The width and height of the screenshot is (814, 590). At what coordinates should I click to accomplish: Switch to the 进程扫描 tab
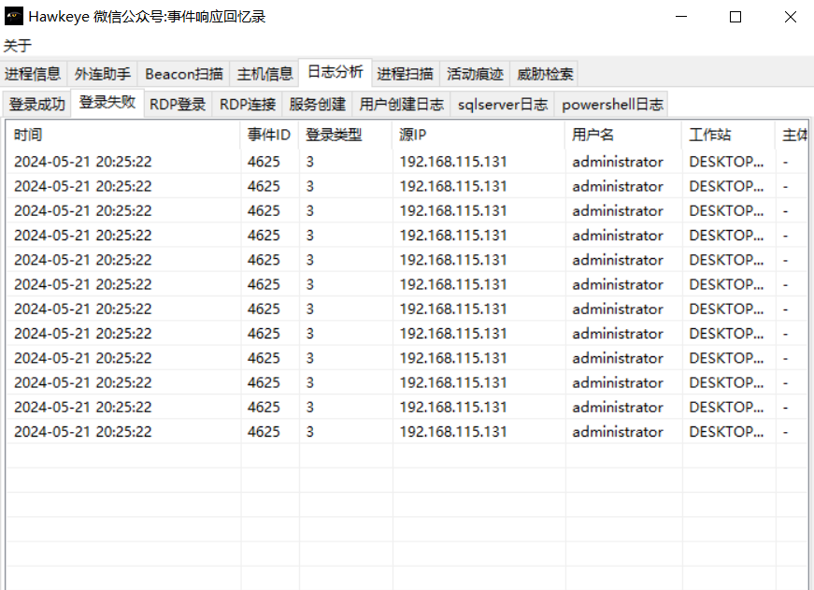click(x=405, y=74)
